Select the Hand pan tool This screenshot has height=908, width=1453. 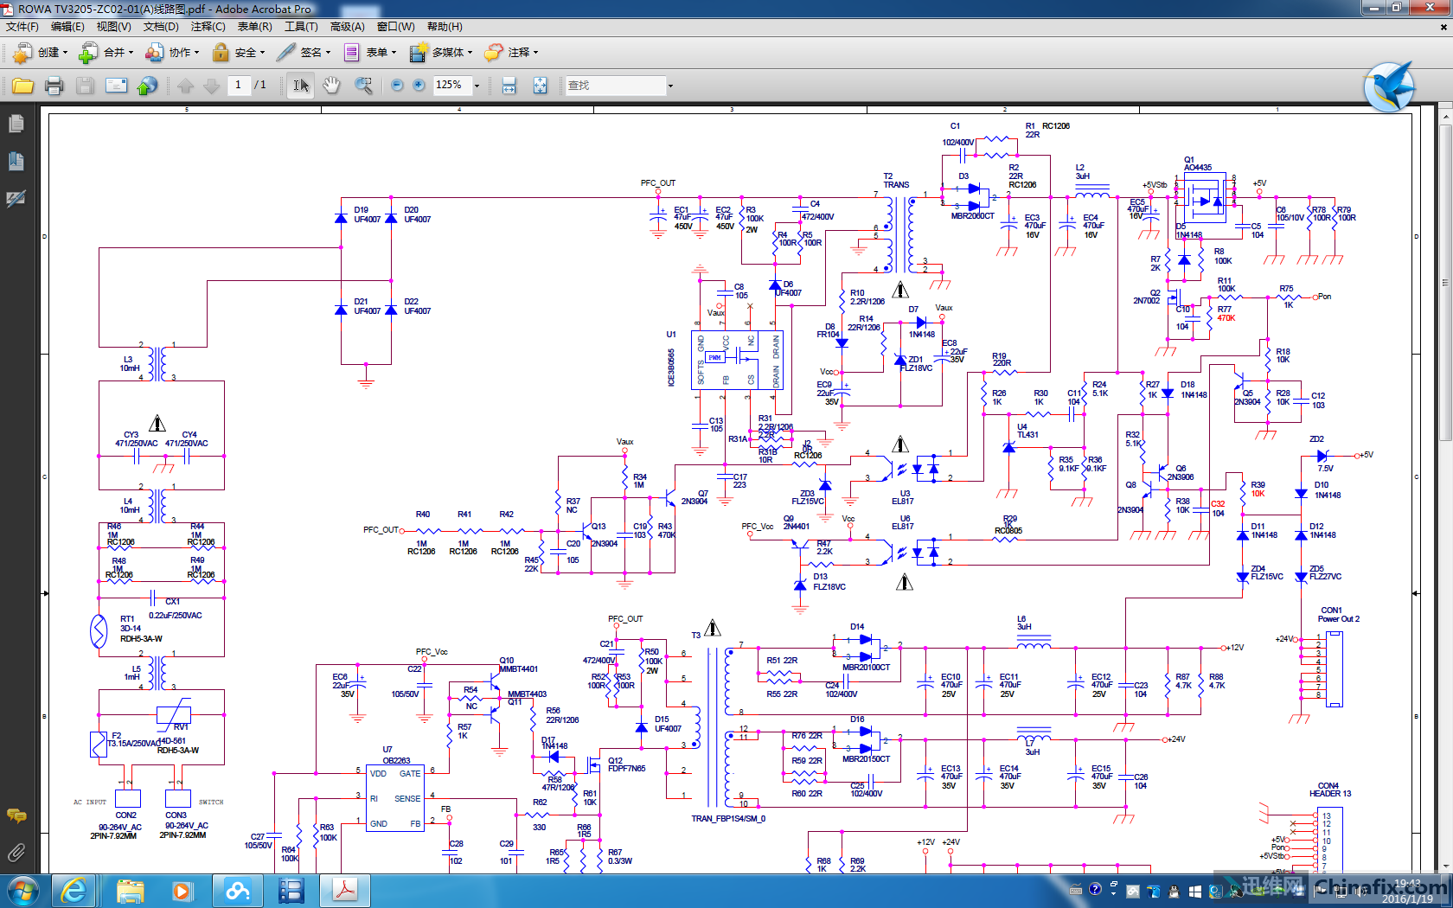330,86
